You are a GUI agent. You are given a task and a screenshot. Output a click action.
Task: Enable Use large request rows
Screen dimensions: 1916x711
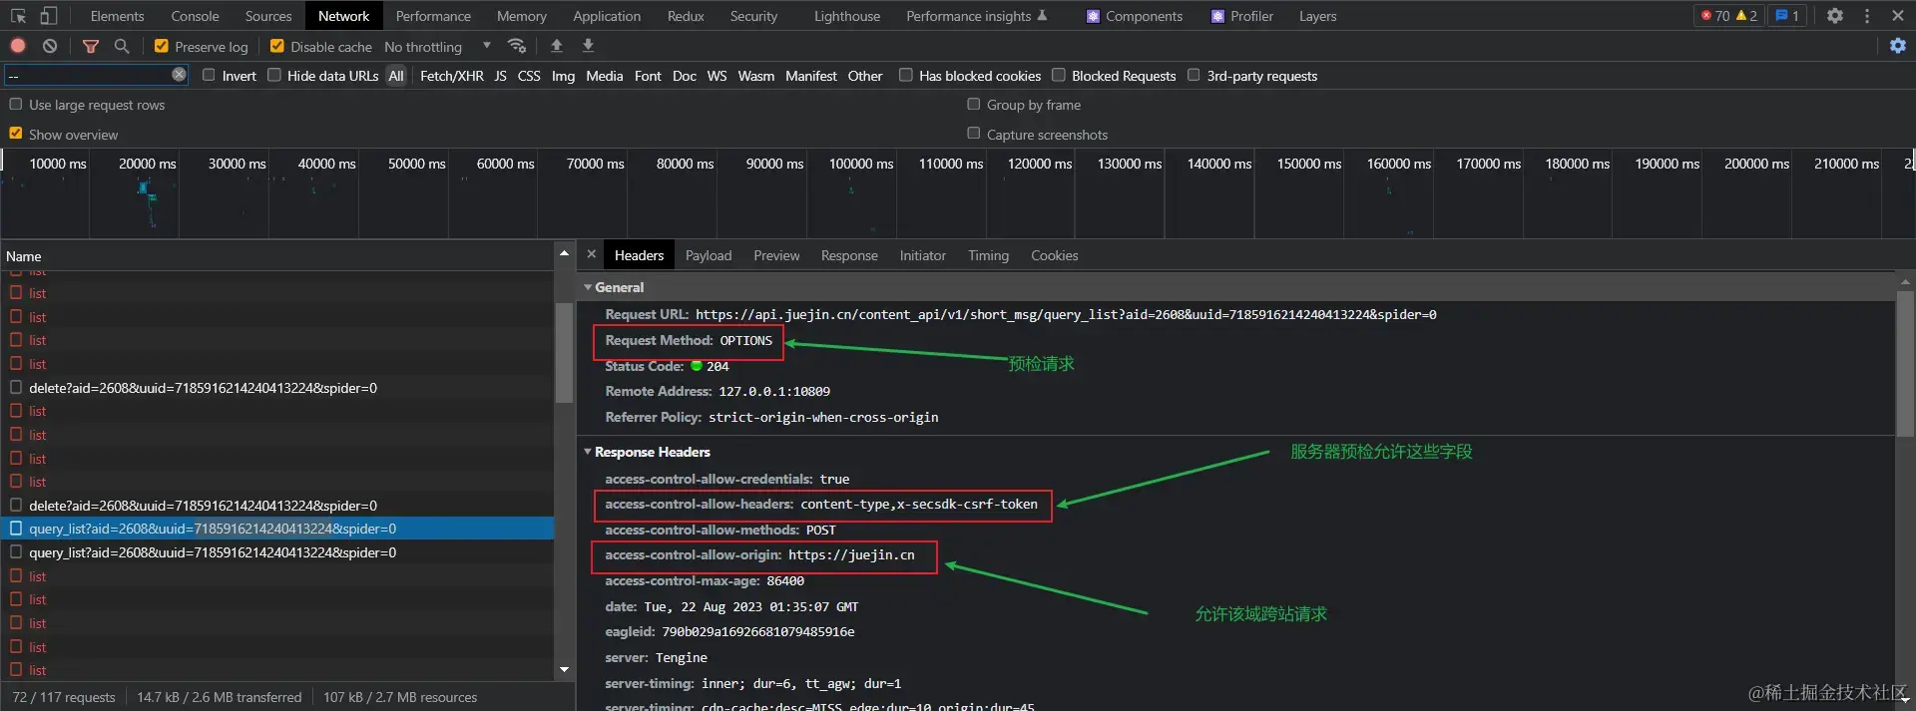point(15,104)
